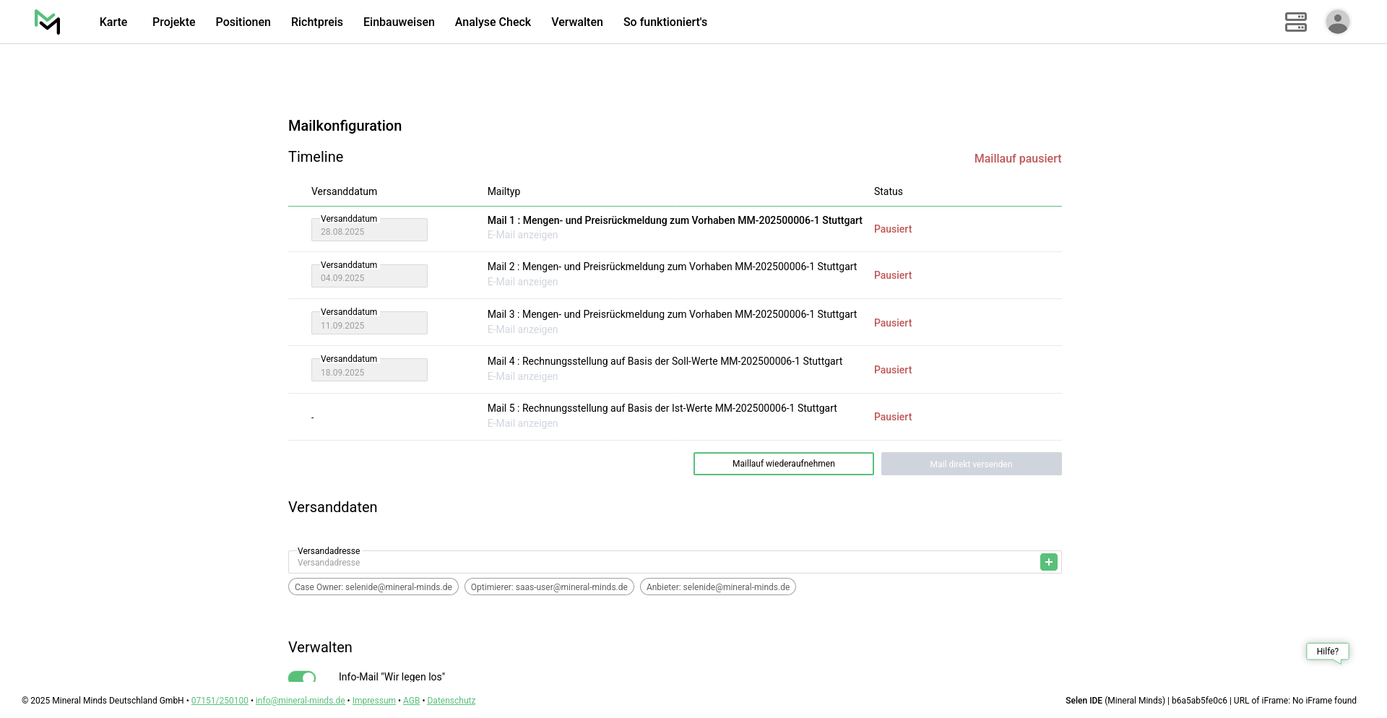Open the Hilfe? help bubble

1327,652
